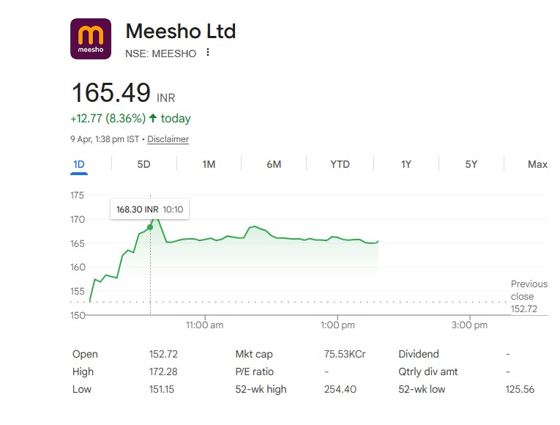Click the NSE: MEESHO ticker text
Screen dimensions: 560x425
(x=161, y=53)
